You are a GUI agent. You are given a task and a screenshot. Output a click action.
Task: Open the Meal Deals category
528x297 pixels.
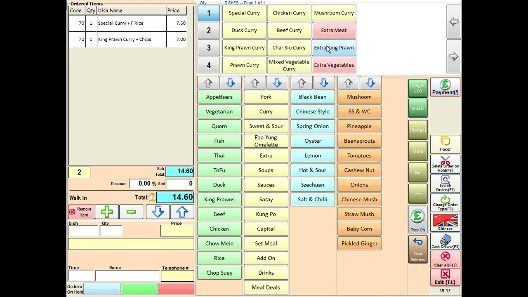point(266,288)
